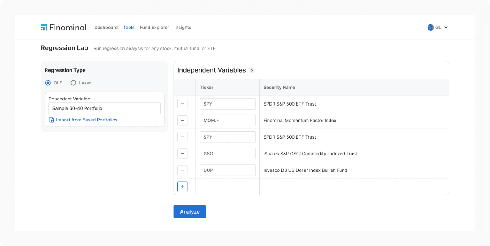Open the Insights menu item

tap(183, 28)
